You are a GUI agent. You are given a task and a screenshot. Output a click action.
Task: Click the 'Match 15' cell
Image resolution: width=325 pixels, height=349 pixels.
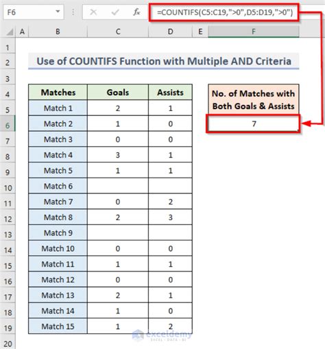pyautogui.click(x=58, y=326)
